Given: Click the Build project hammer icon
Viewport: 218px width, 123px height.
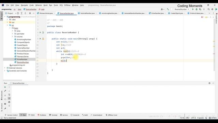Looking at the screenshot, I should pos(168,9).
